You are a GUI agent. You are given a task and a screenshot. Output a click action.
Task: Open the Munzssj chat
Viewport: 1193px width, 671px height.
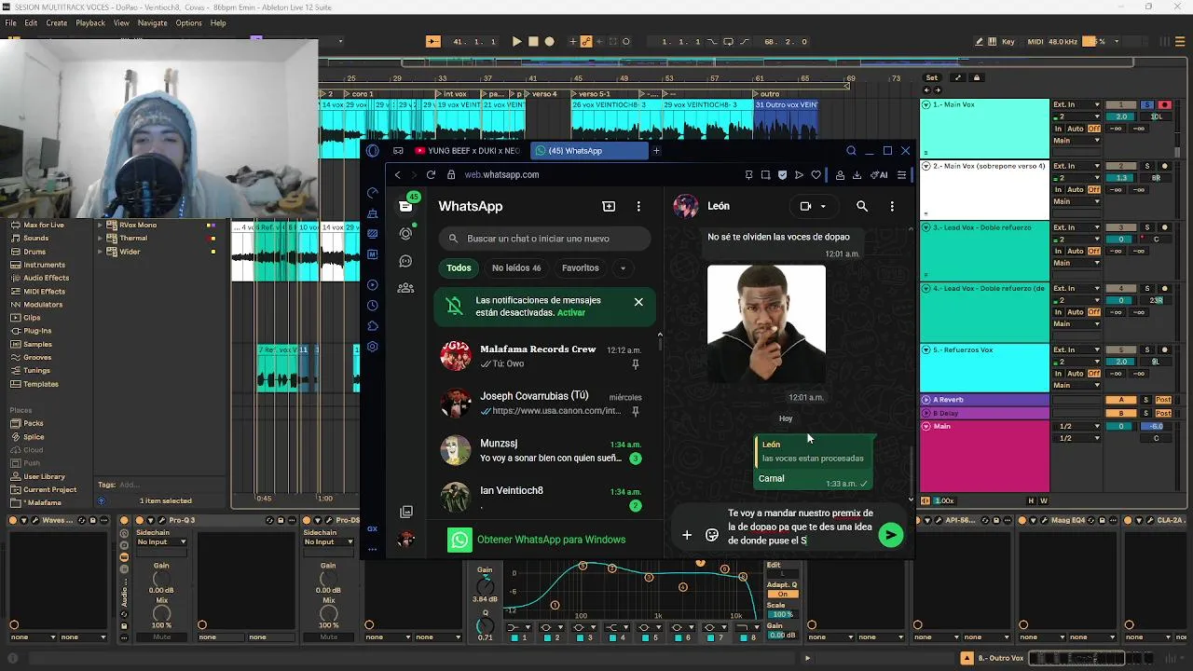pos(543,450)
